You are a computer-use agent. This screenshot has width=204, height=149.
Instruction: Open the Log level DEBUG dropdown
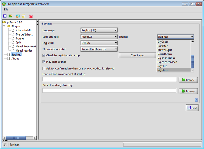tap(99, 43)
